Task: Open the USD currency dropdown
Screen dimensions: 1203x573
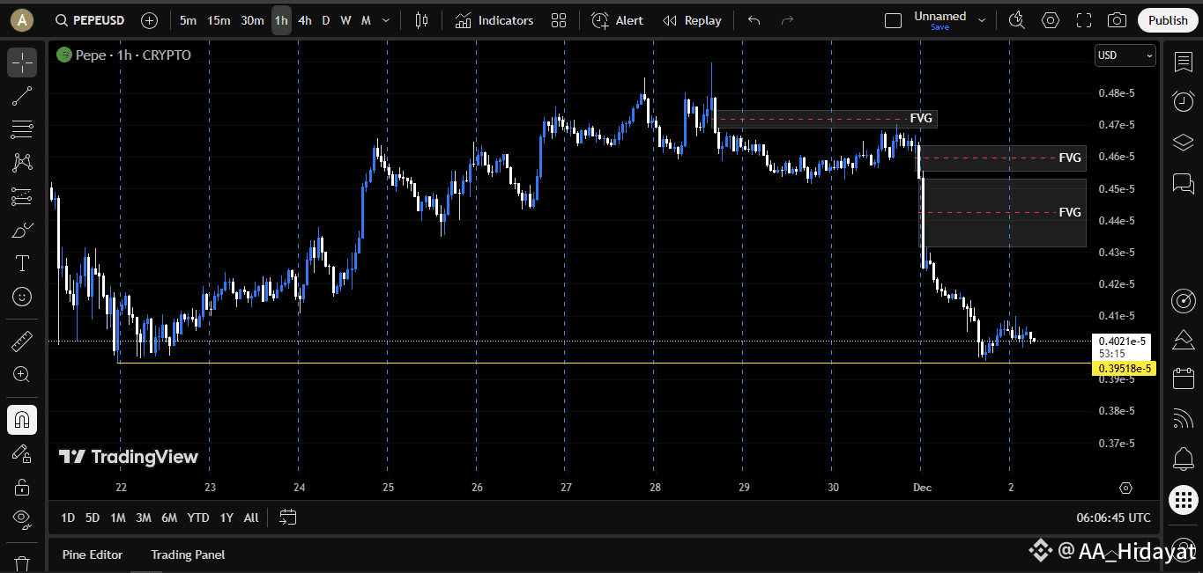Action: pyautogui.click(x=1125, y=55)
